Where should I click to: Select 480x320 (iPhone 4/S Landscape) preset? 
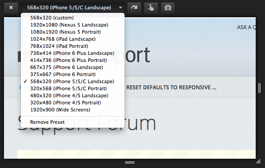(73, 95)
